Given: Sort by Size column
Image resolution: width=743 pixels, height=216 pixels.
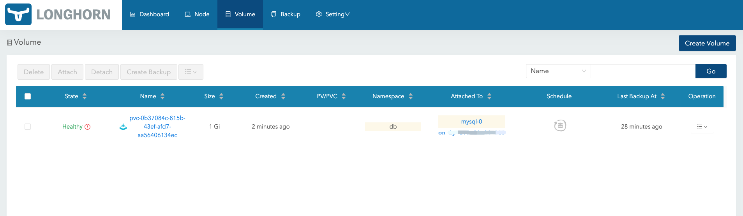Looking at the screenshot, I should (221, 96).
